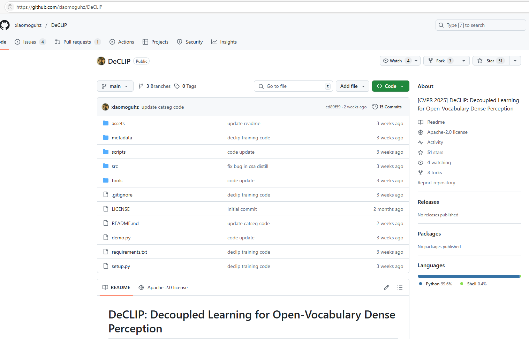The height and width of the screenshot is (339, 529).
Task: Click the demo.py file icon
Action: (x=106, y=238)
